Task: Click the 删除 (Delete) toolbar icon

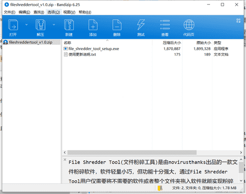Action: (117, 25)
